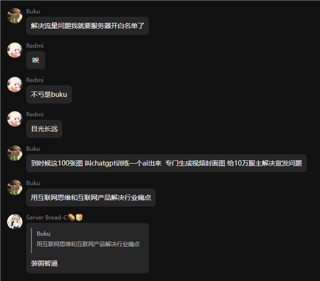Click Buku's avatar on the first message
Viewport: 320px width, 281px height.
coord(15,16)
